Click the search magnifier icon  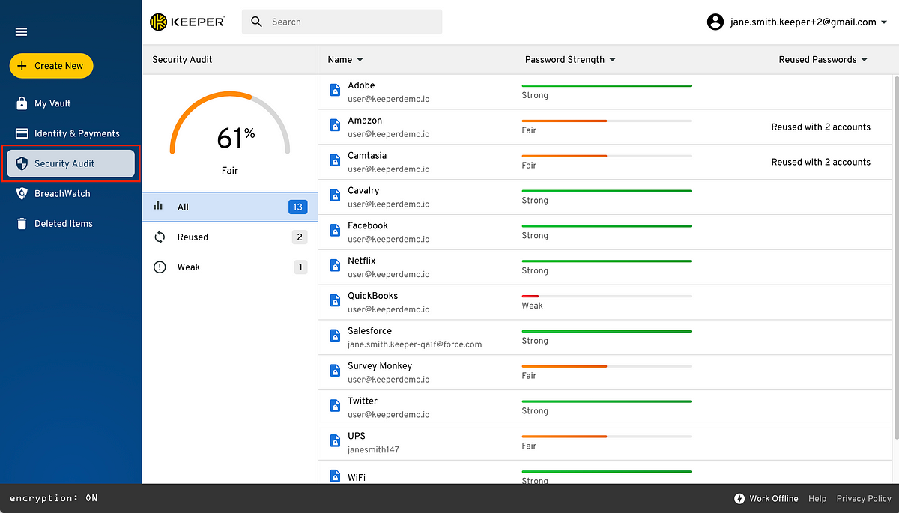tap(256, 22)
